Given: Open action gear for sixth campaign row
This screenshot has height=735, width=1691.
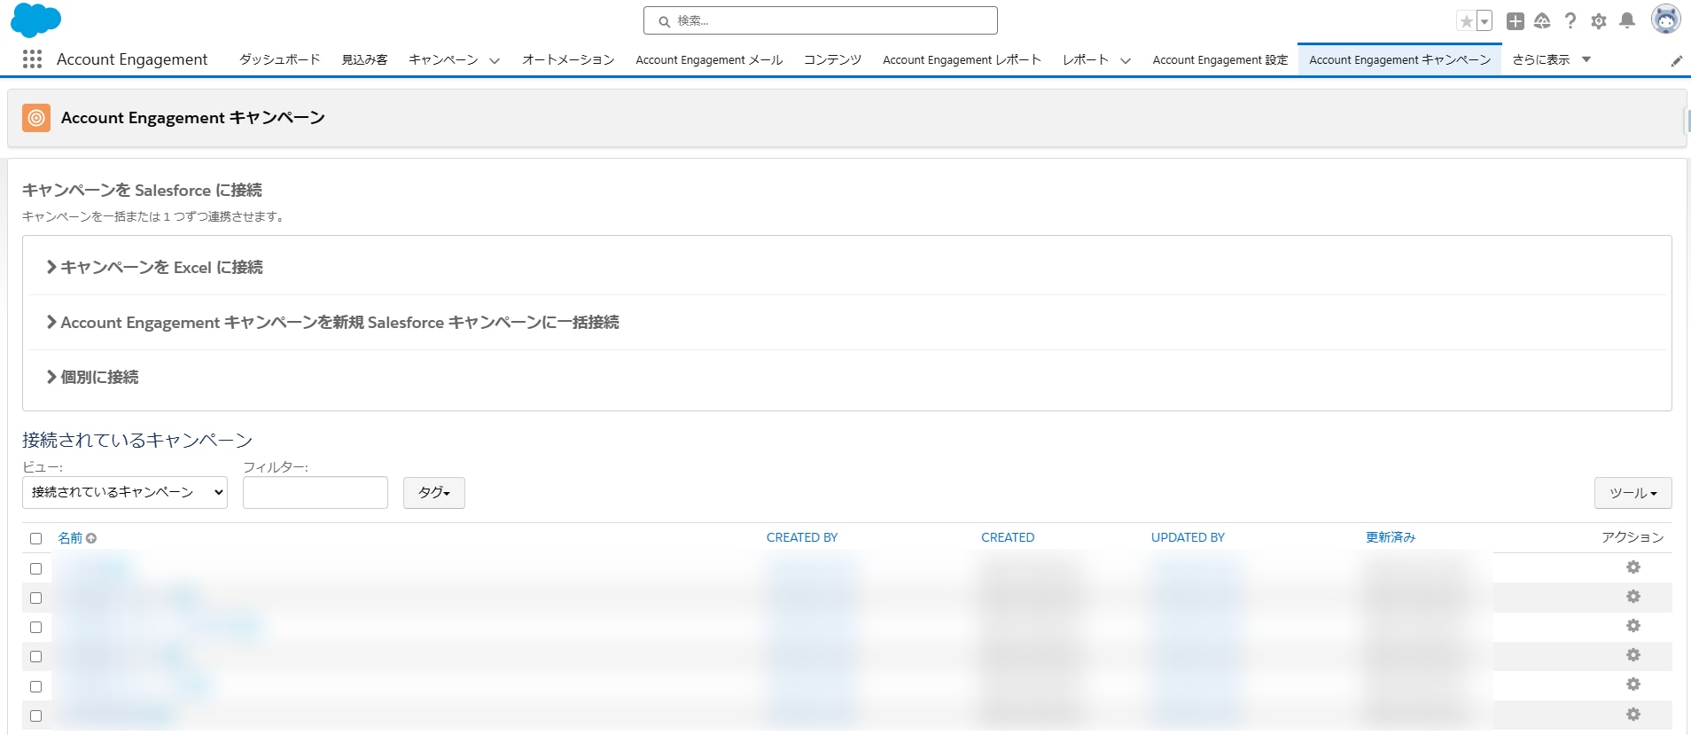Looking at the screenshot, I should pos(1633,715).
